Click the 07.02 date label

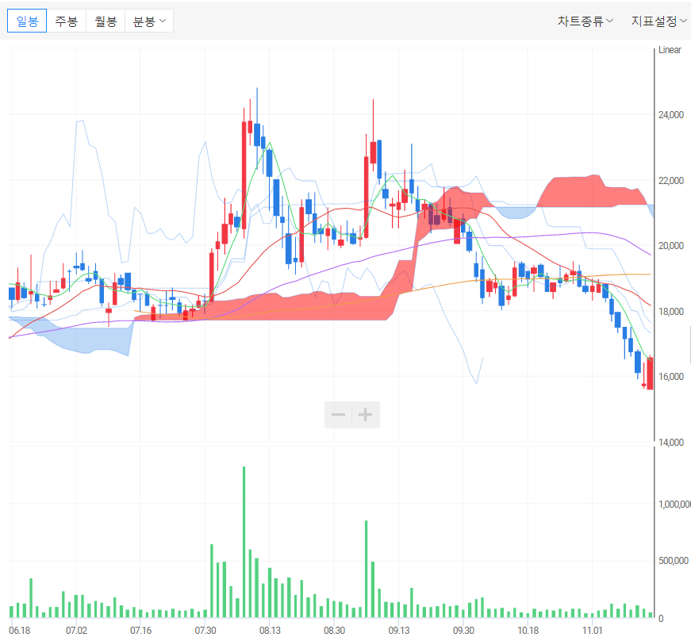click(76, 631)
